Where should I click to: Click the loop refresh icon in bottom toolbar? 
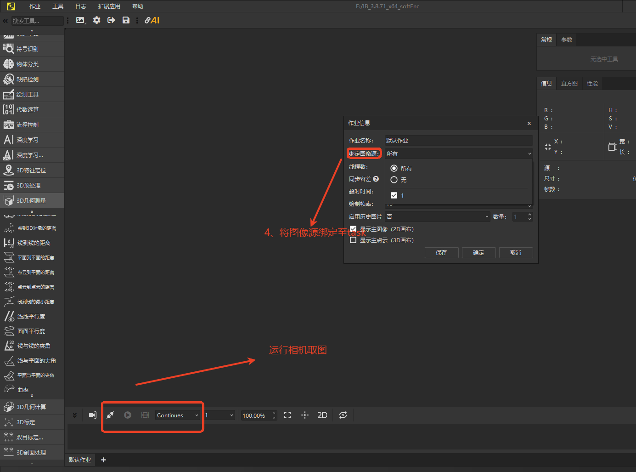coord(343,415)
